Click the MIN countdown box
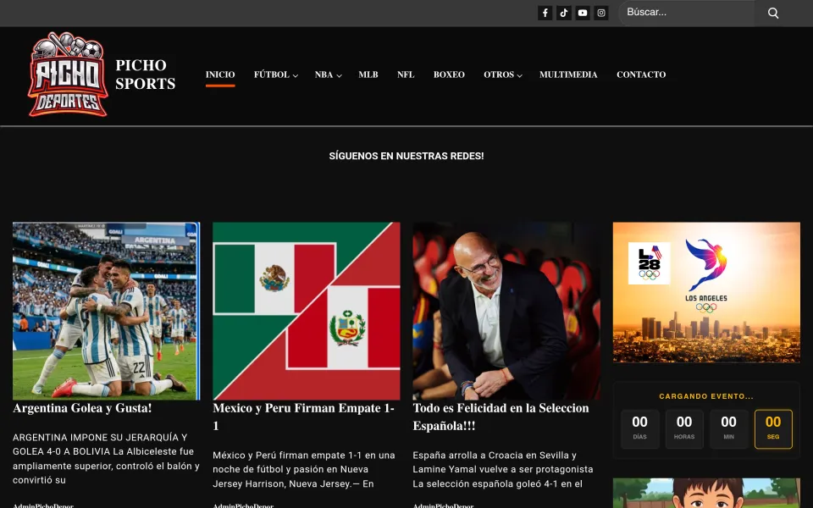This screenshot has height=508, width=813. (x=728, y=428)
